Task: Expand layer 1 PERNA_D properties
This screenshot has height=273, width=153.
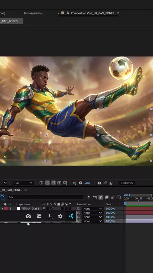Action: (2, 208)
